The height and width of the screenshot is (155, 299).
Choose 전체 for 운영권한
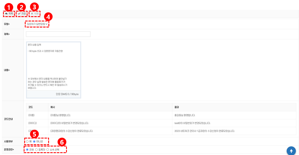(x=27, y=150)
